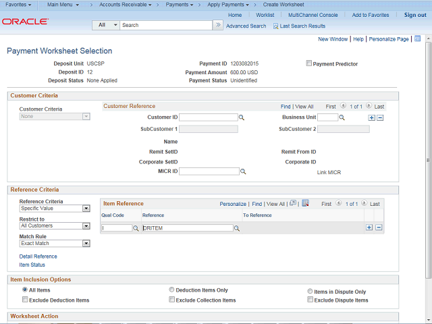Open the Reference Criteria dropdown
The height and width of the screenshot is (324, 432).
click(x=86, y=209)
